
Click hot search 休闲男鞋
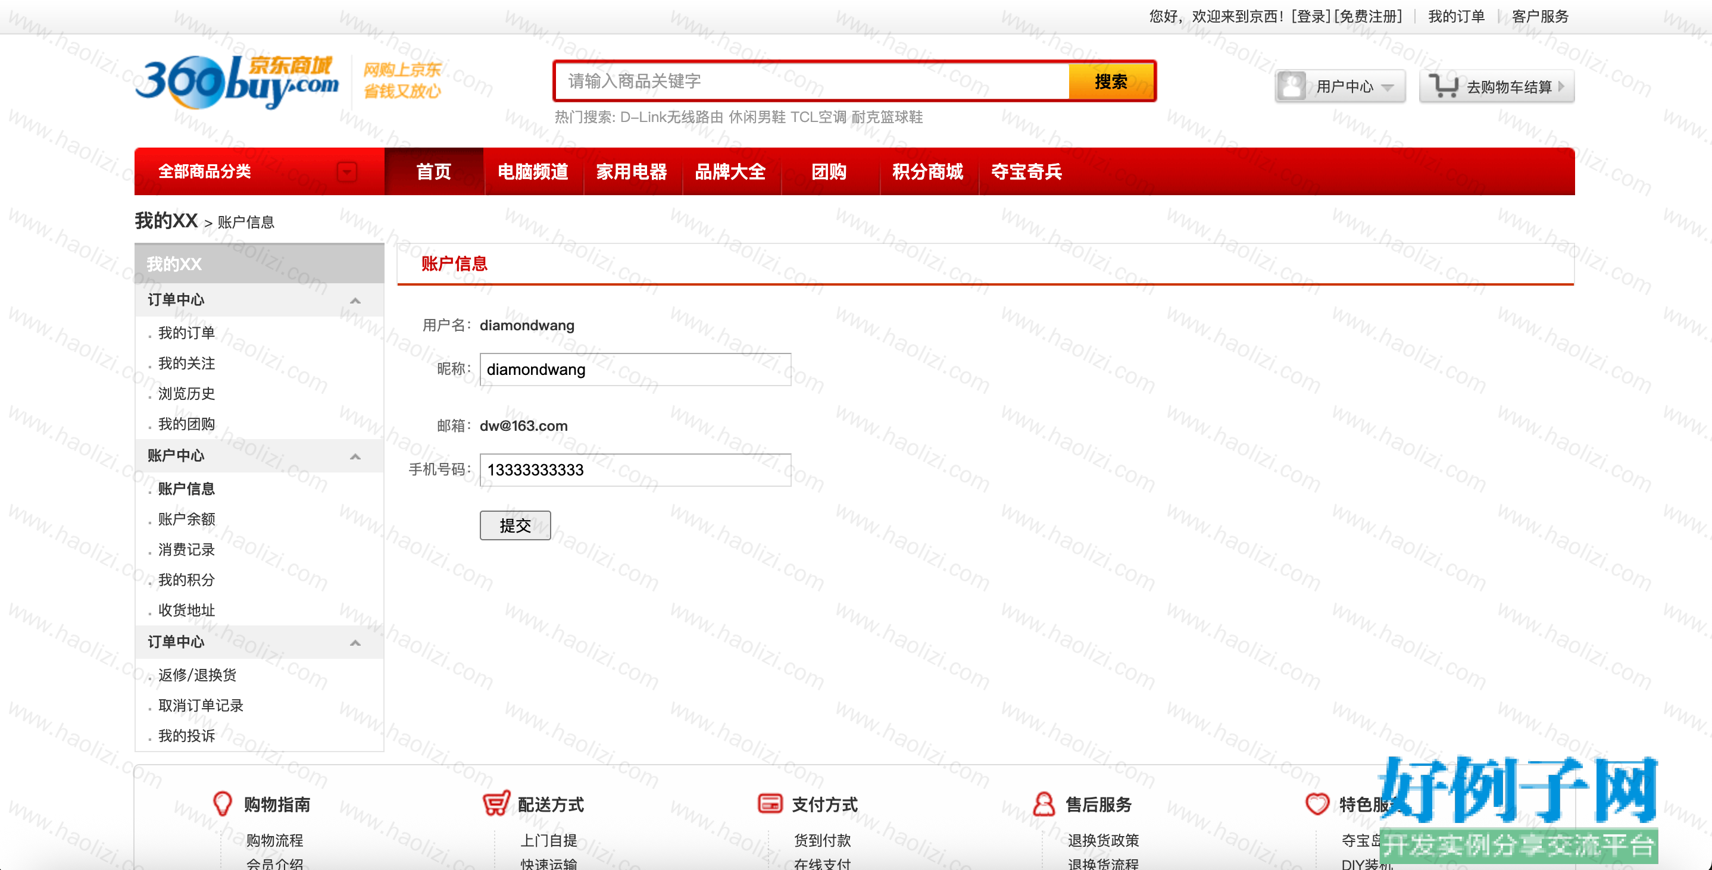(757, 117)
